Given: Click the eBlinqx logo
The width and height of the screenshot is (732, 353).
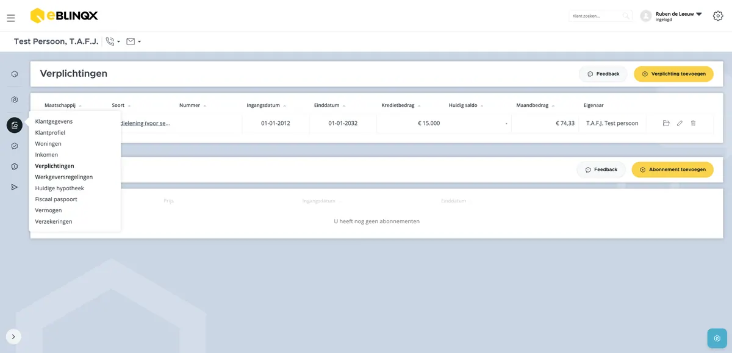Looking at the screenshot, I should (x=64, y=15).
